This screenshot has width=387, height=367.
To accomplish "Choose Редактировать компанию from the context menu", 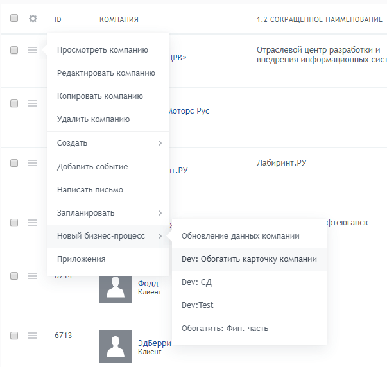I will pyautogui.click(x=106, y=73).
